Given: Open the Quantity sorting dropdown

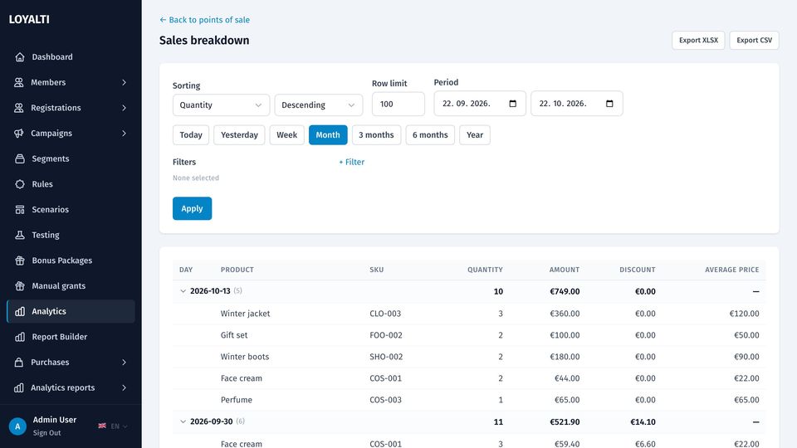Looking at the screenshot, I should click(221, 105).
